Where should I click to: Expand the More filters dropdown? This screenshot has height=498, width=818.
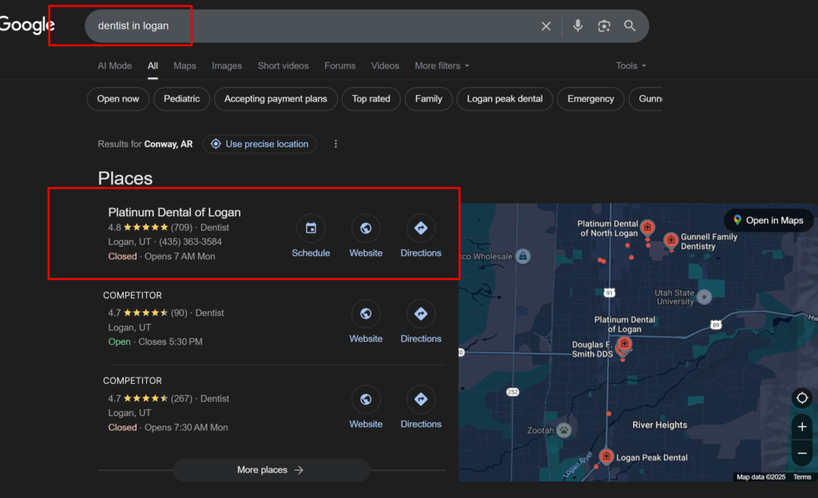442,65
